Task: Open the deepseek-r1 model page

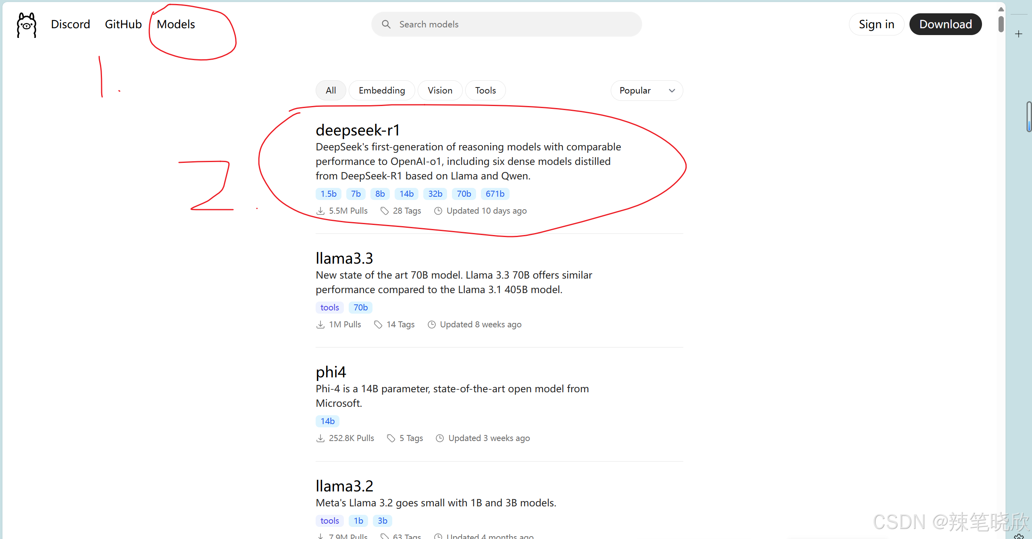Action: (358, 130)
